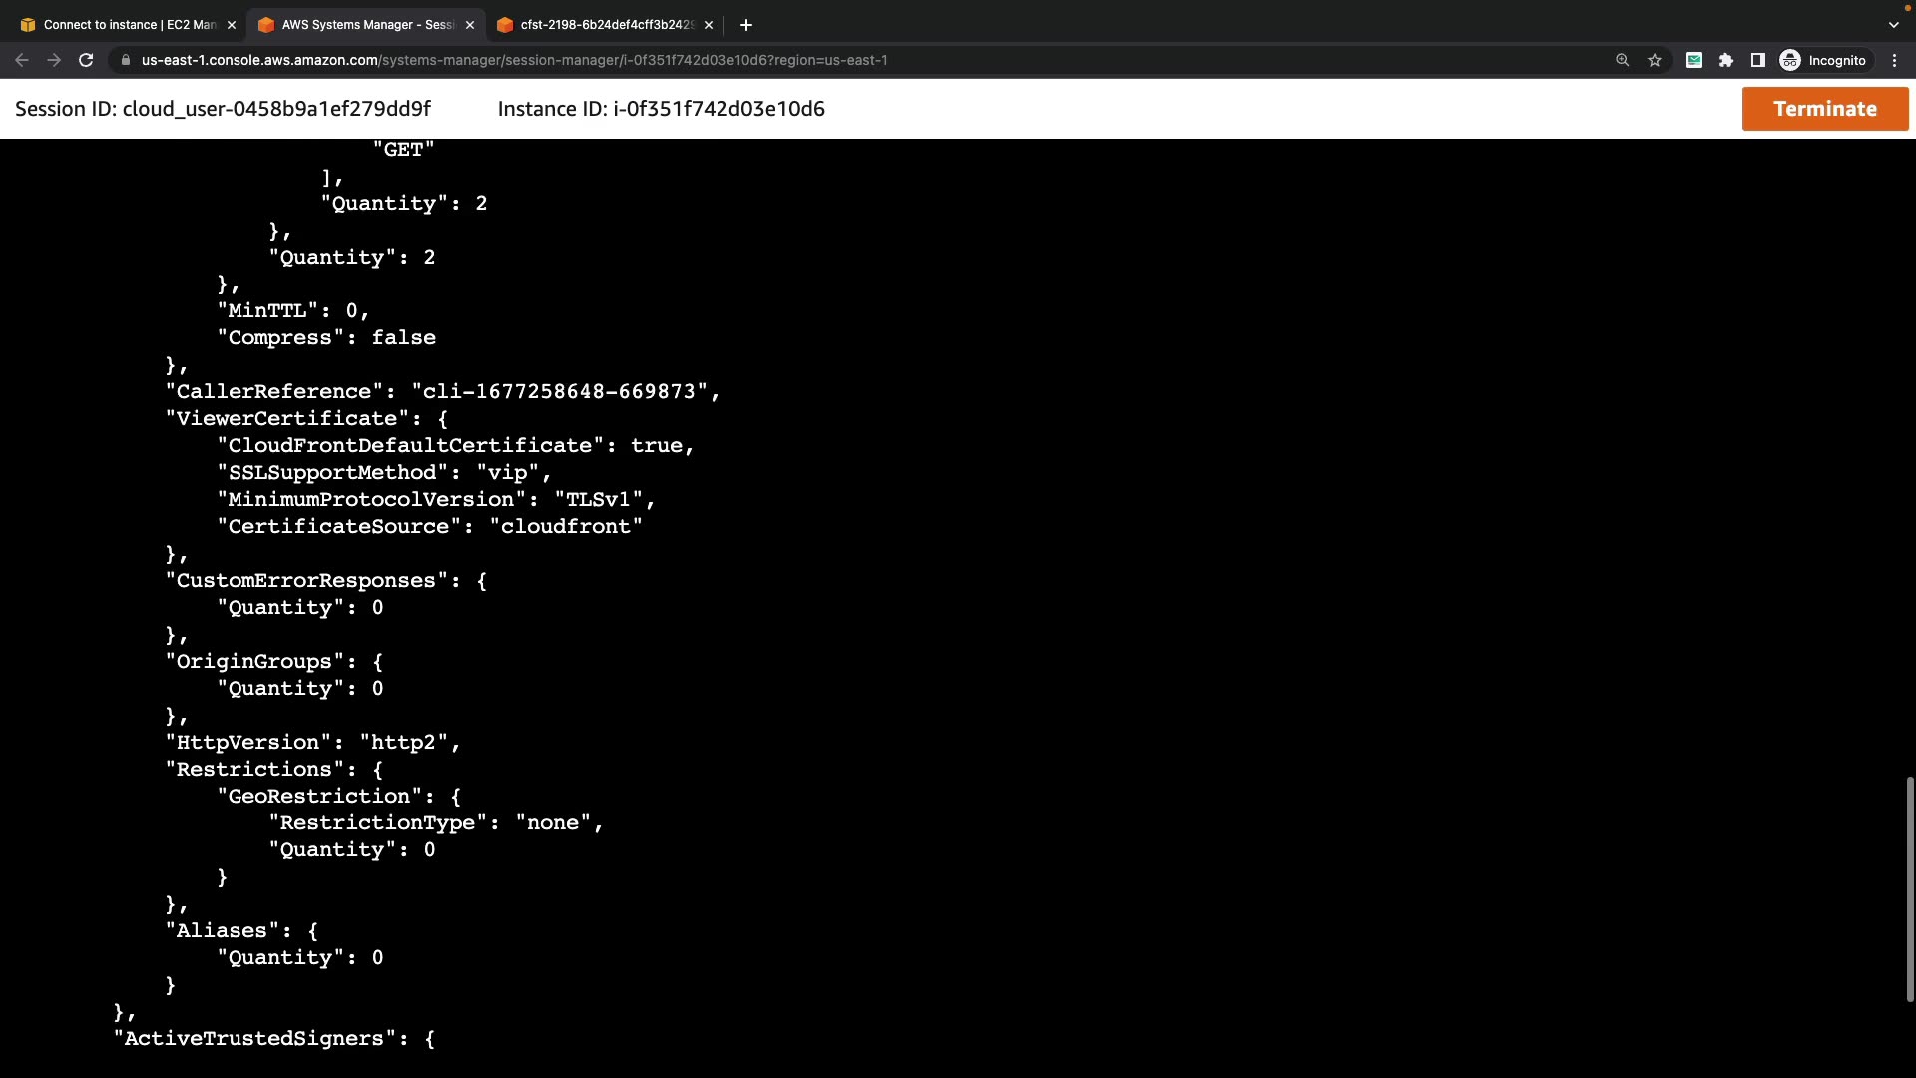Open the zoom magnifier in address bar
The image size is (1916, 1078).
pyautogui.click(x=1623, y=60)
